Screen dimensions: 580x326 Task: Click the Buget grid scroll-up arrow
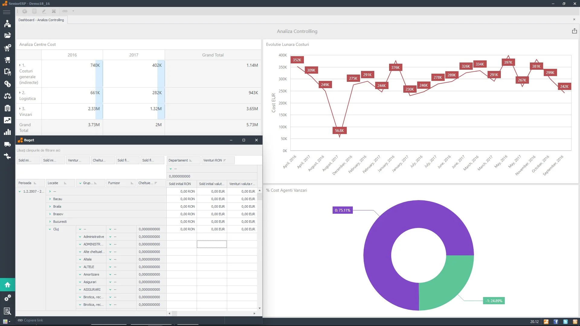(259, 190)
